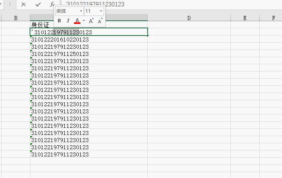Apply italic from the mini toolbar

pos(68,21)
